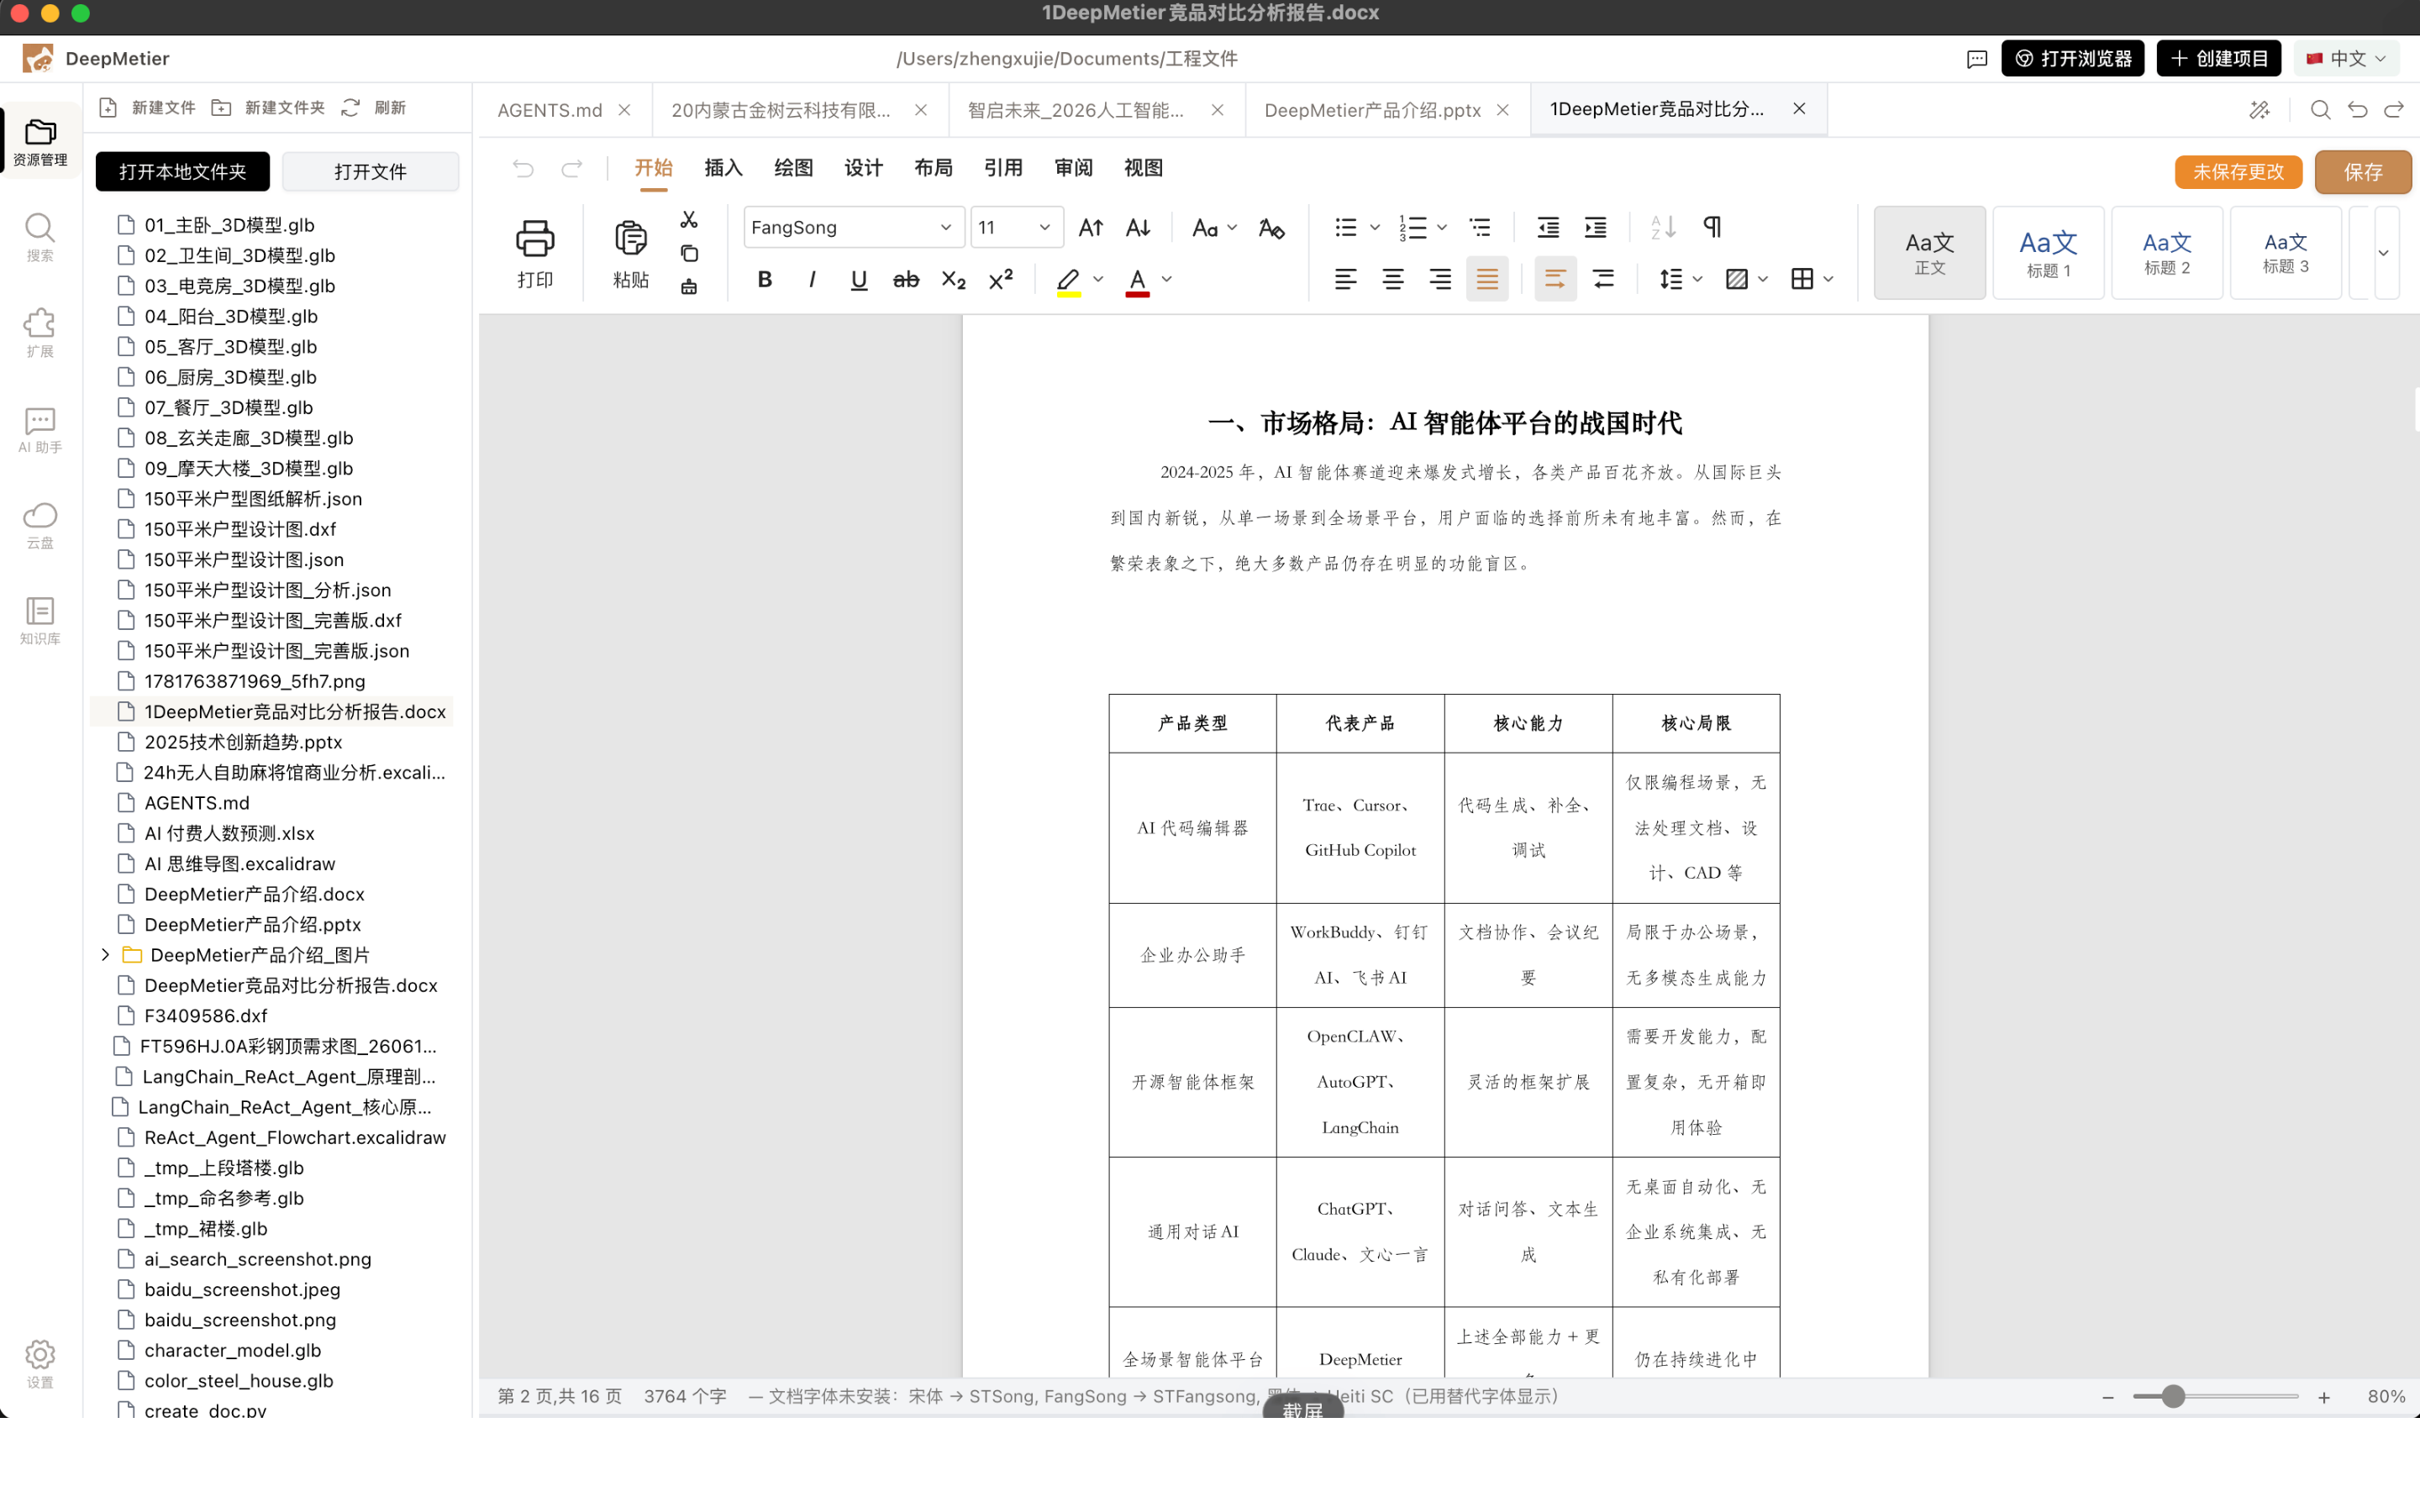Screen dimensions: 2420x1512
Task: Apply Superscript formatting
Action: point(1001,280)
